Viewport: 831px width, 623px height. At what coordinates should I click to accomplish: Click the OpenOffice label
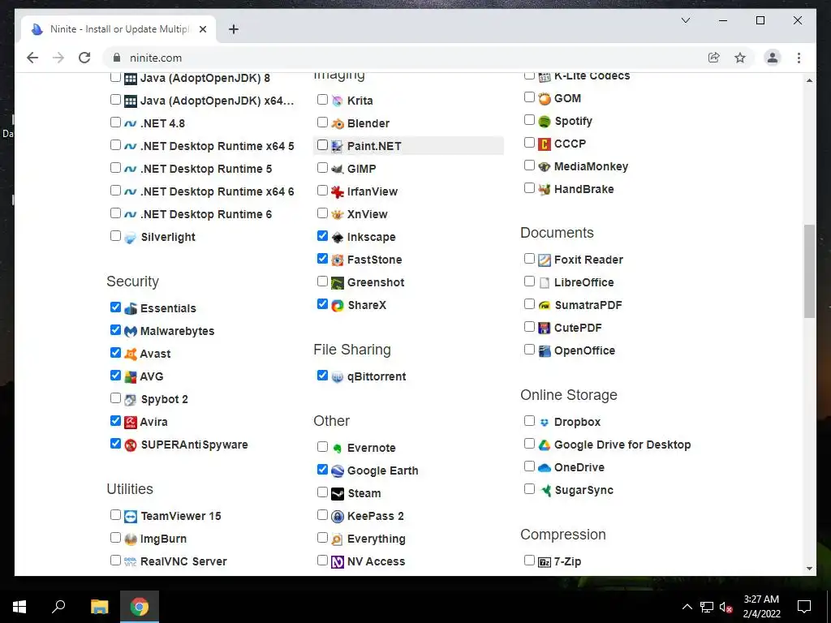point(584,350)
